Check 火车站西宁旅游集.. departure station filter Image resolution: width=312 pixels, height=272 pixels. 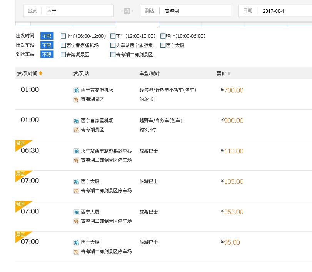tap(113, 45)
